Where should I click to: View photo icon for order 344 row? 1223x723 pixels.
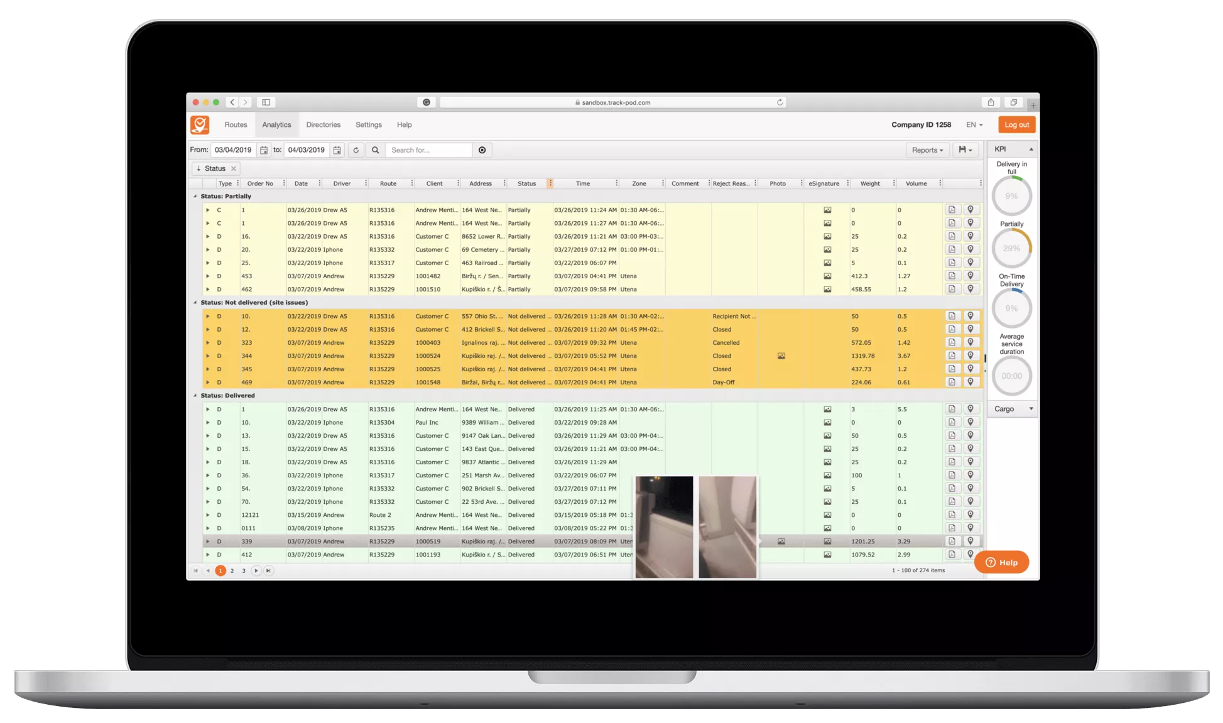click(781, 356)
